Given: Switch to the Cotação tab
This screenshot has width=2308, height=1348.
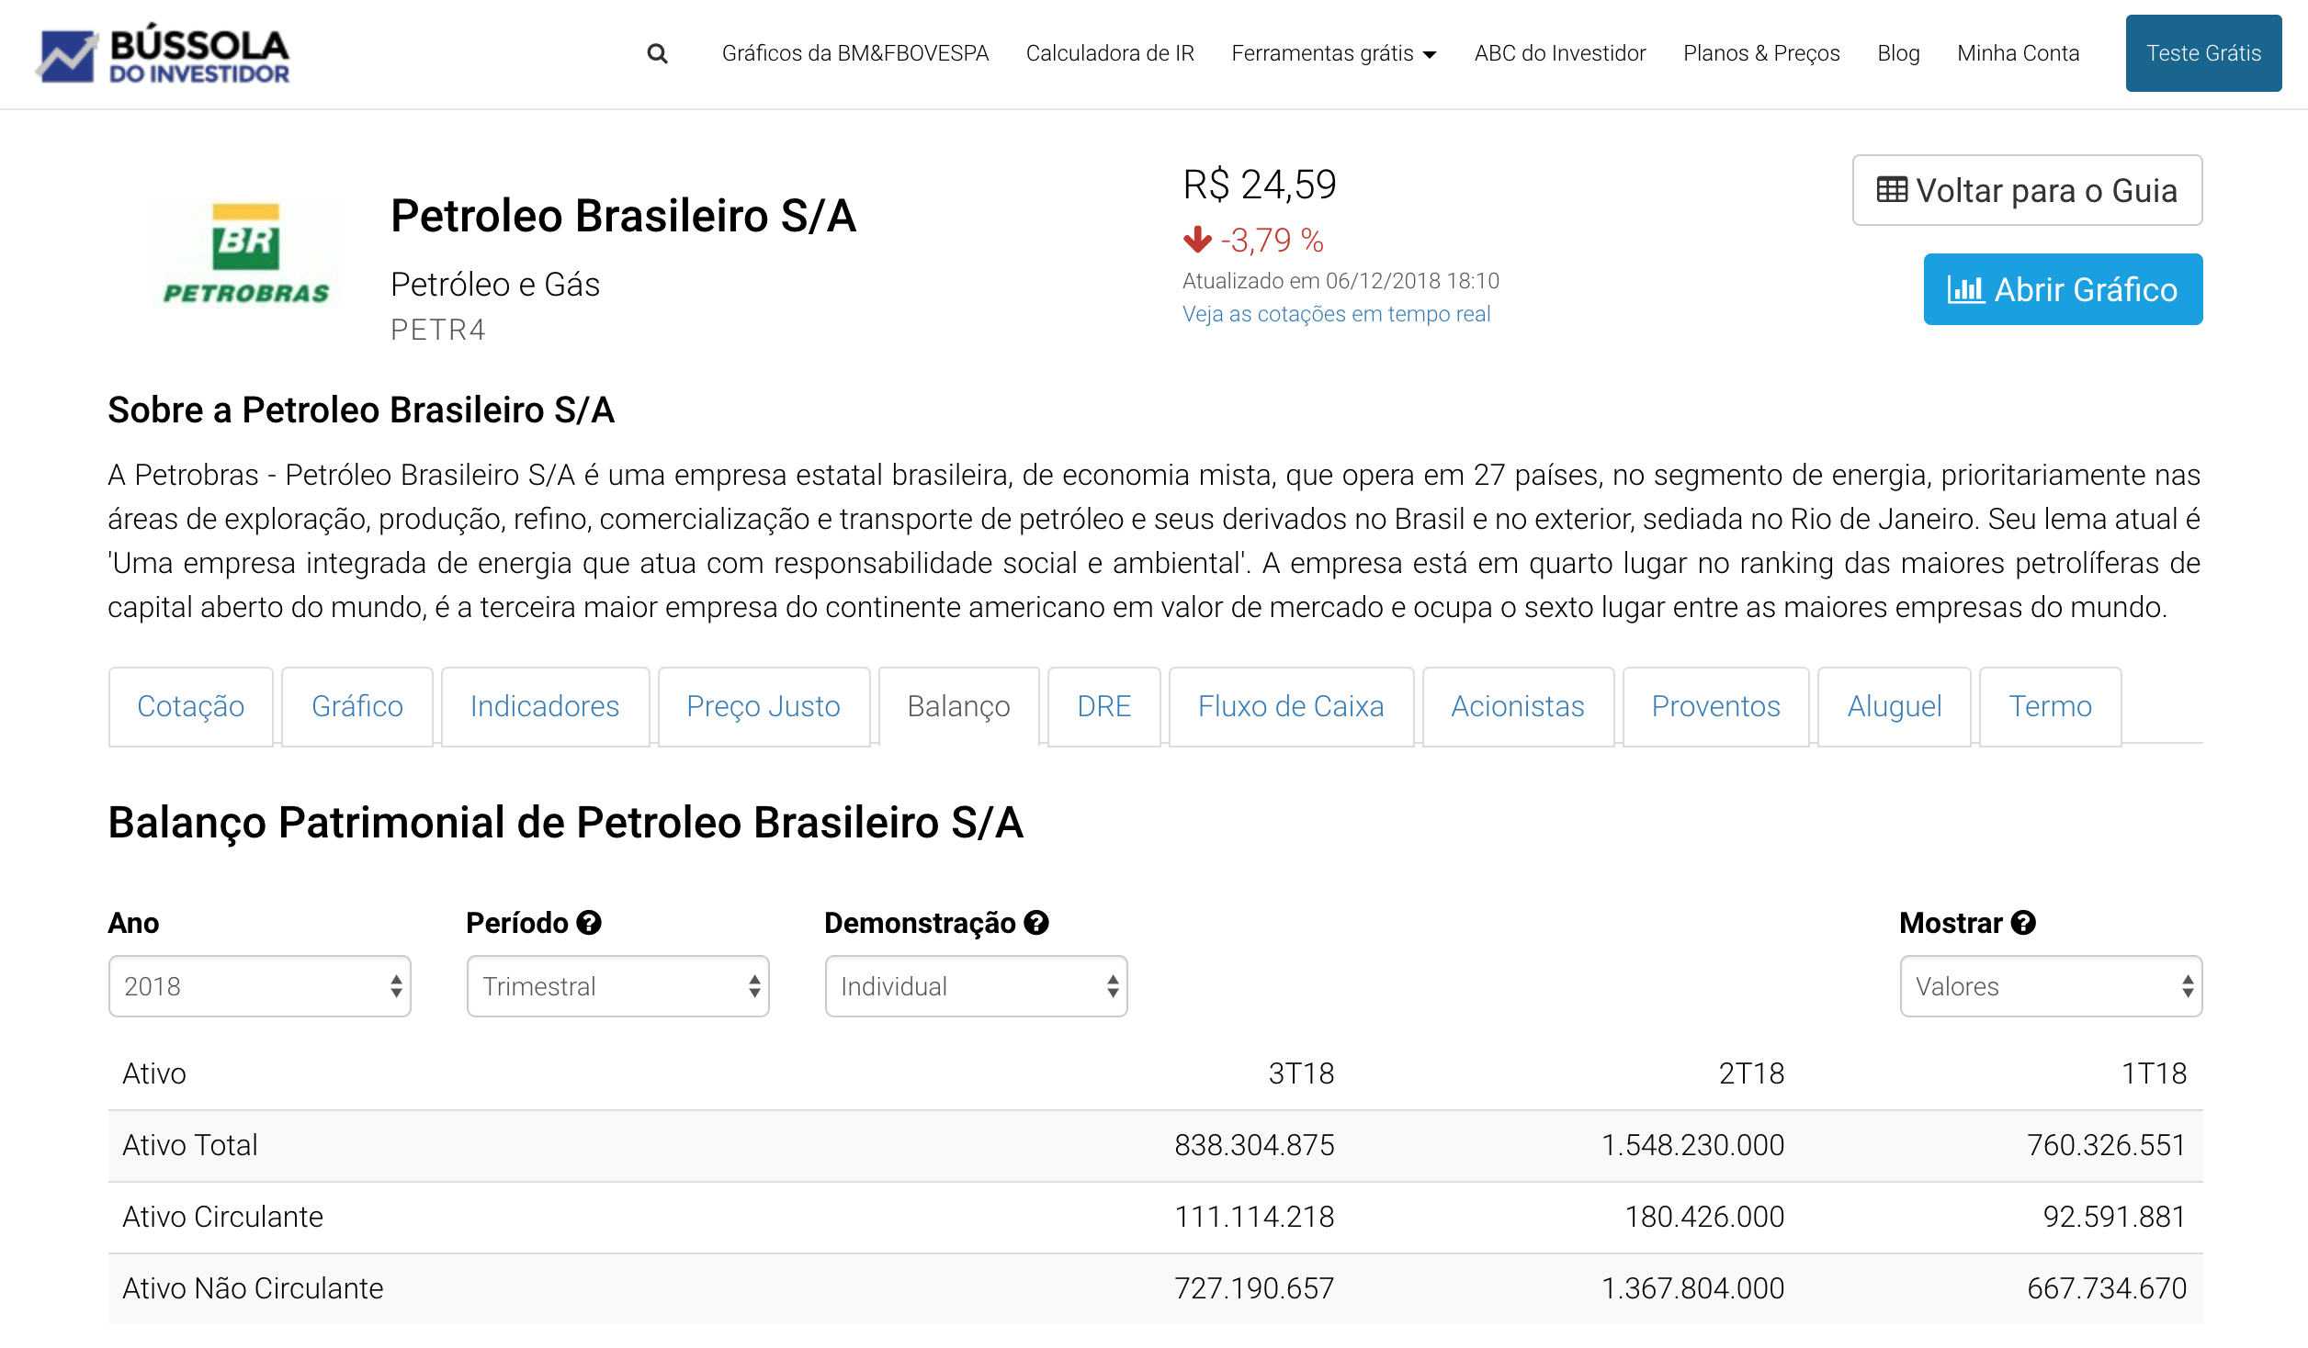Looking at the screenshot, I should pyautogui.click(x=191, y=706).
